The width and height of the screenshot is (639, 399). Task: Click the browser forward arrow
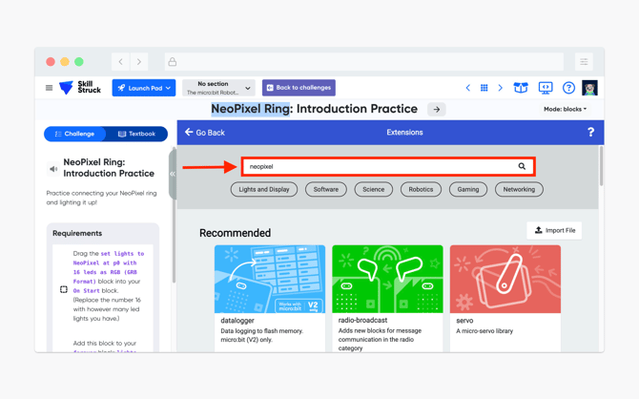point(139,62)
